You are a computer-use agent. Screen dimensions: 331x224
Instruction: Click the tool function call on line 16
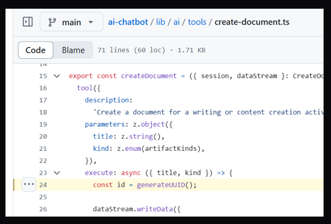[85, 88]
